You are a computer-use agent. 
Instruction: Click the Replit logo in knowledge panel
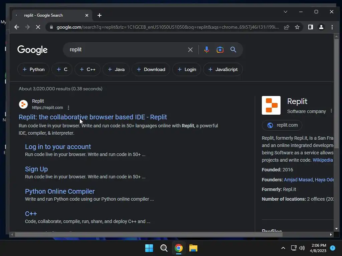click(271, 105)
